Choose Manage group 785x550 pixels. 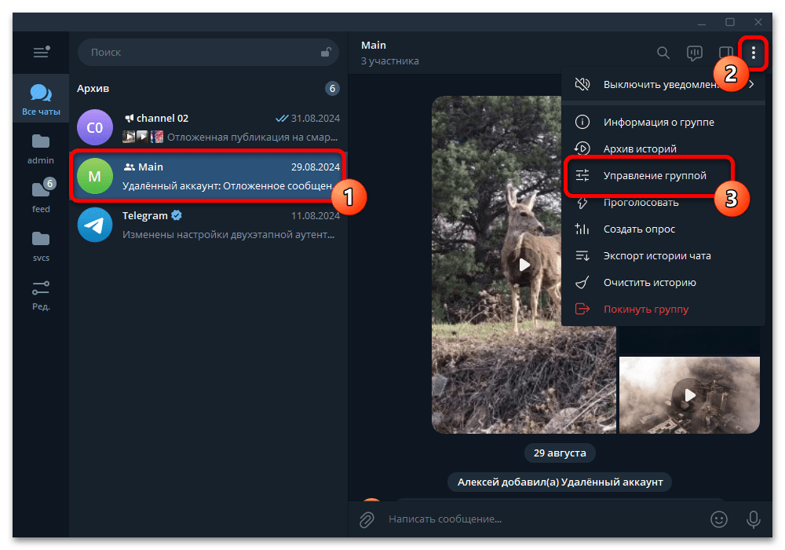(x=663, y=176)
